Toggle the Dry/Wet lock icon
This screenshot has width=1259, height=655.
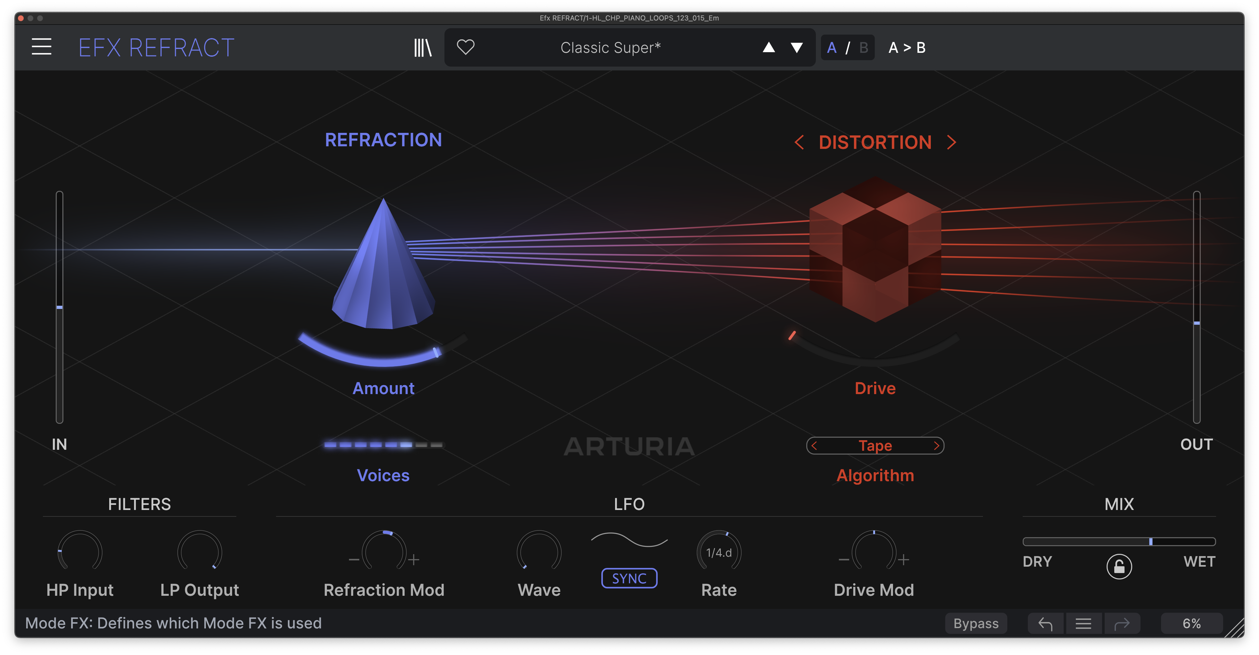point(1119,567)
